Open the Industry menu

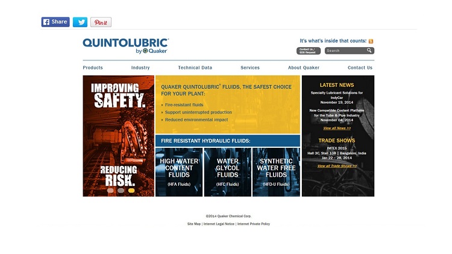140,68
